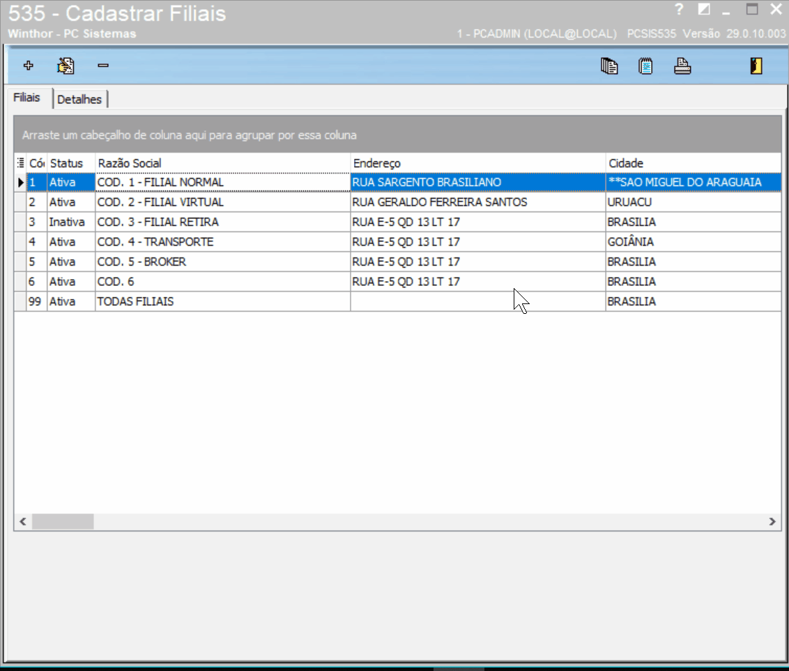The width and height of the screenshot is (789, 671).
Task: Click code 99 cell
Action: [x=37, y=301]
